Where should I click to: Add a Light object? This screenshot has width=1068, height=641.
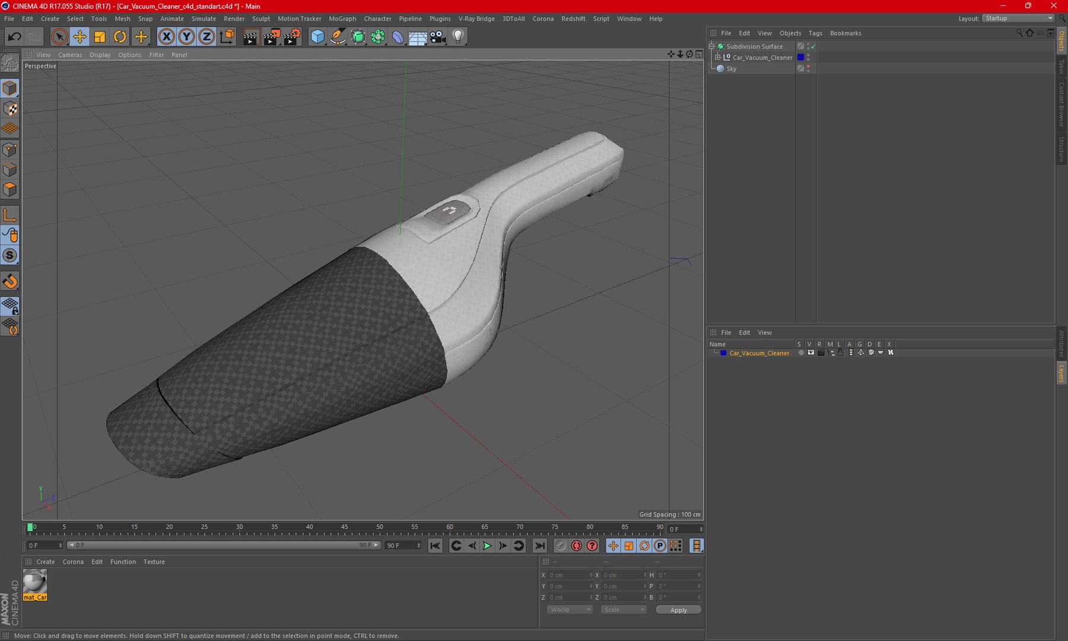pos(458,37)
